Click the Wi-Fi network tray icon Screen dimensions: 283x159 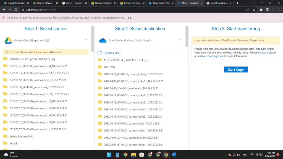[252, 155]
